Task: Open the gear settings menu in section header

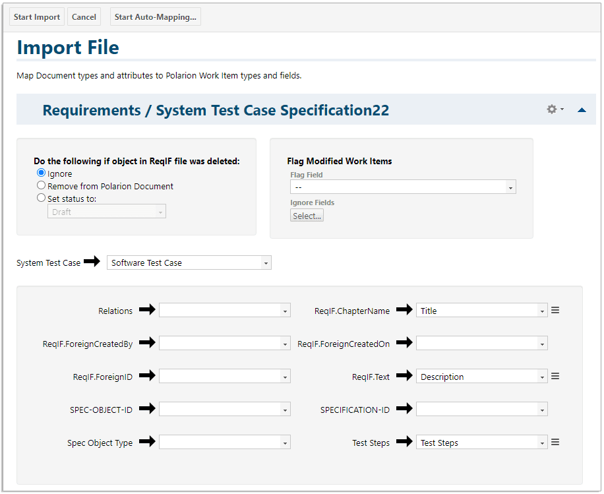Action: tap(555, 109)
